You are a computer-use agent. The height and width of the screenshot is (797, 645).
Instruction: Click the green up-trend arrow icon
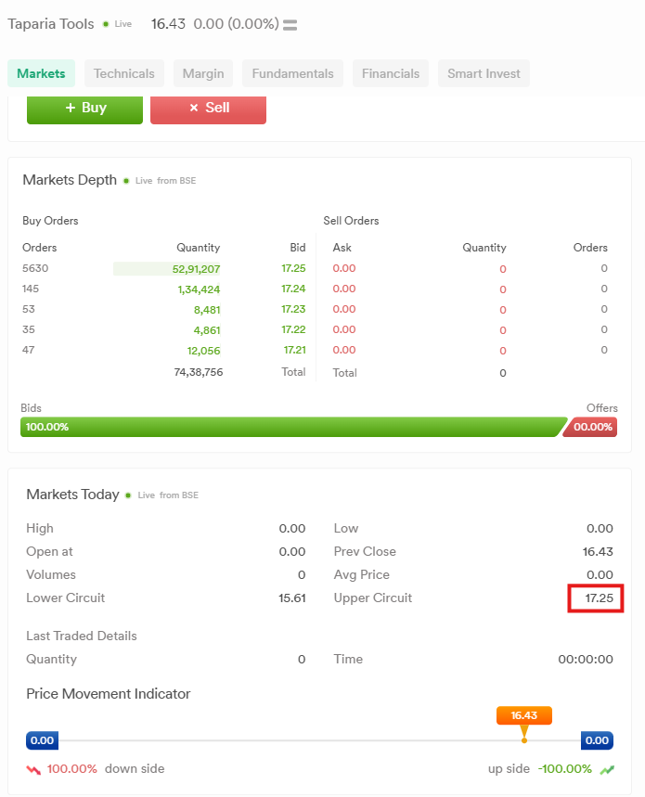coord(607,769)
